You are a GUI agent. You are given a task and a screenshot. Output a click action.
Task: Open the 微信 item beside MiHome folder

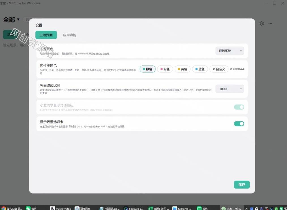[202, 208]
